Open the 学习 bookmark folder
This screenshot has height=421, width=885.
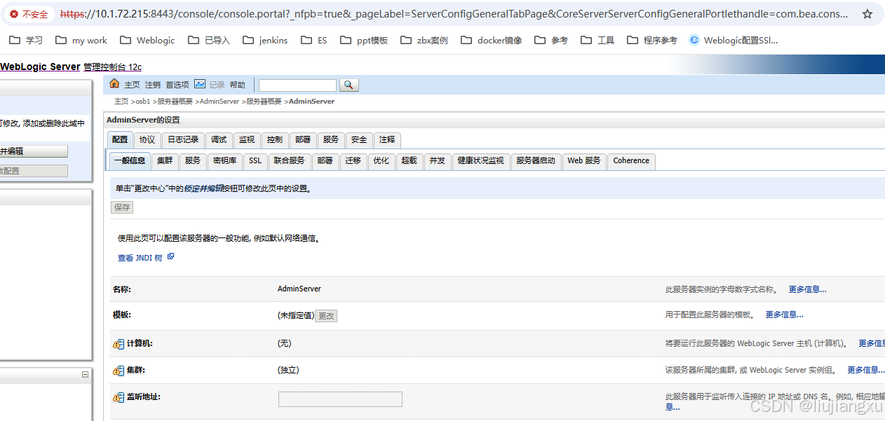pyautogui.click(x=26, y=41)
